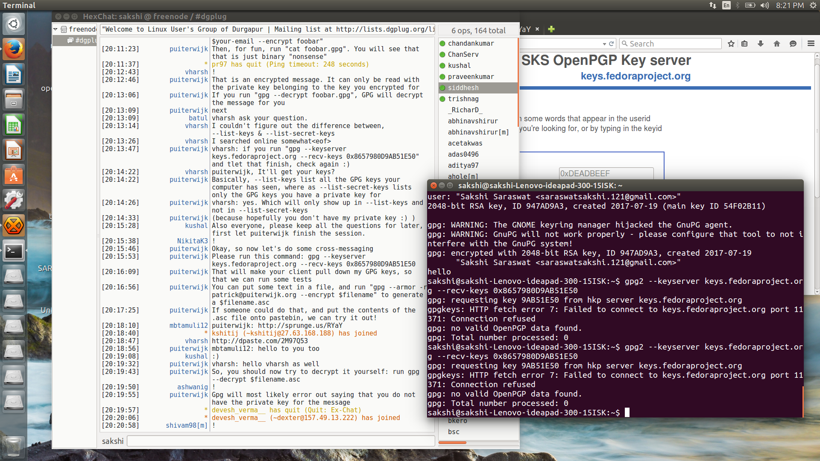Open the sound volume indicator
Screen dimensions: 820x461
(x=764, y=5)
